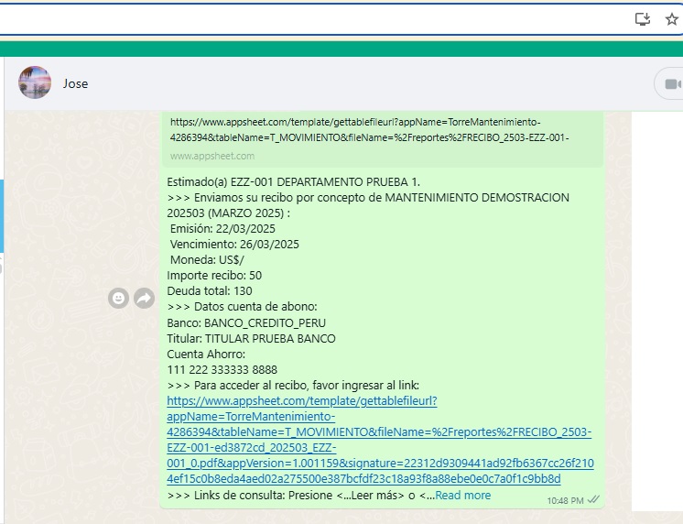Viewport: 683px width, 524px height.
Task: Click the account number 111 222 333333 8888
Action: (222, 369)
